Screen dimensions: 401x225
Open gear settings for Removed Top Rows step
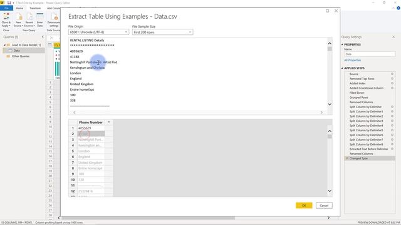(392, 79)
